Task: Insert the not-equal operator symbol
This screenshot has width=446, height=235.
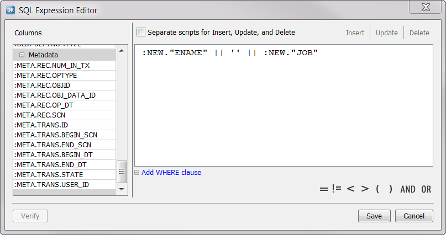Action: [337, 189]
